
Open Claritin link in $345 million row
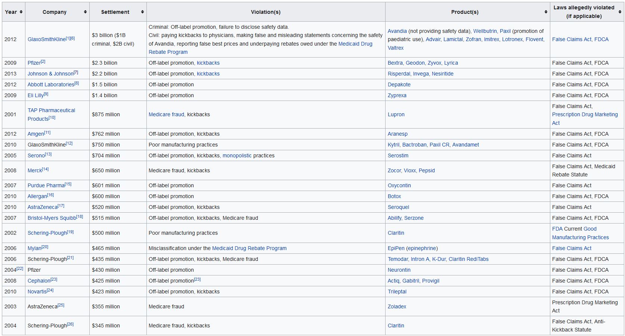coord(396,326)
